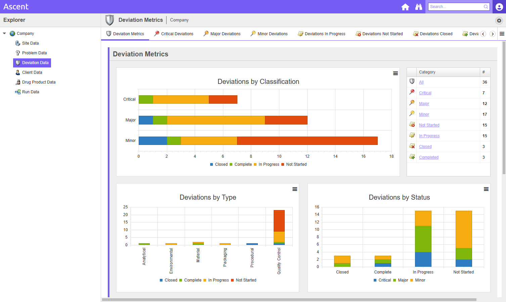Click the Drug Product Data icon
The height and width of the screenshot is (302, 506).
(18, 82)
